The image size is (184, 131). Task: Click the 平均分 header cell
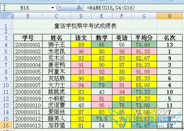144,38
